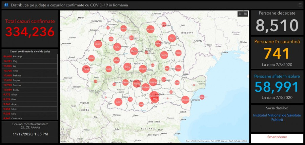Viewport: 305px width, 145px height.
Task: Select the Dolj red circle marker
Action: [x=118, y=102]
